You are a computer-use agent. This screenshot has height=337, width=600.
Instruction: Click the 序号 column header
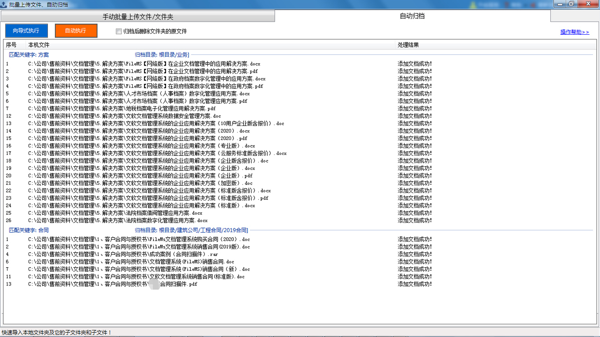coord(11,45)
